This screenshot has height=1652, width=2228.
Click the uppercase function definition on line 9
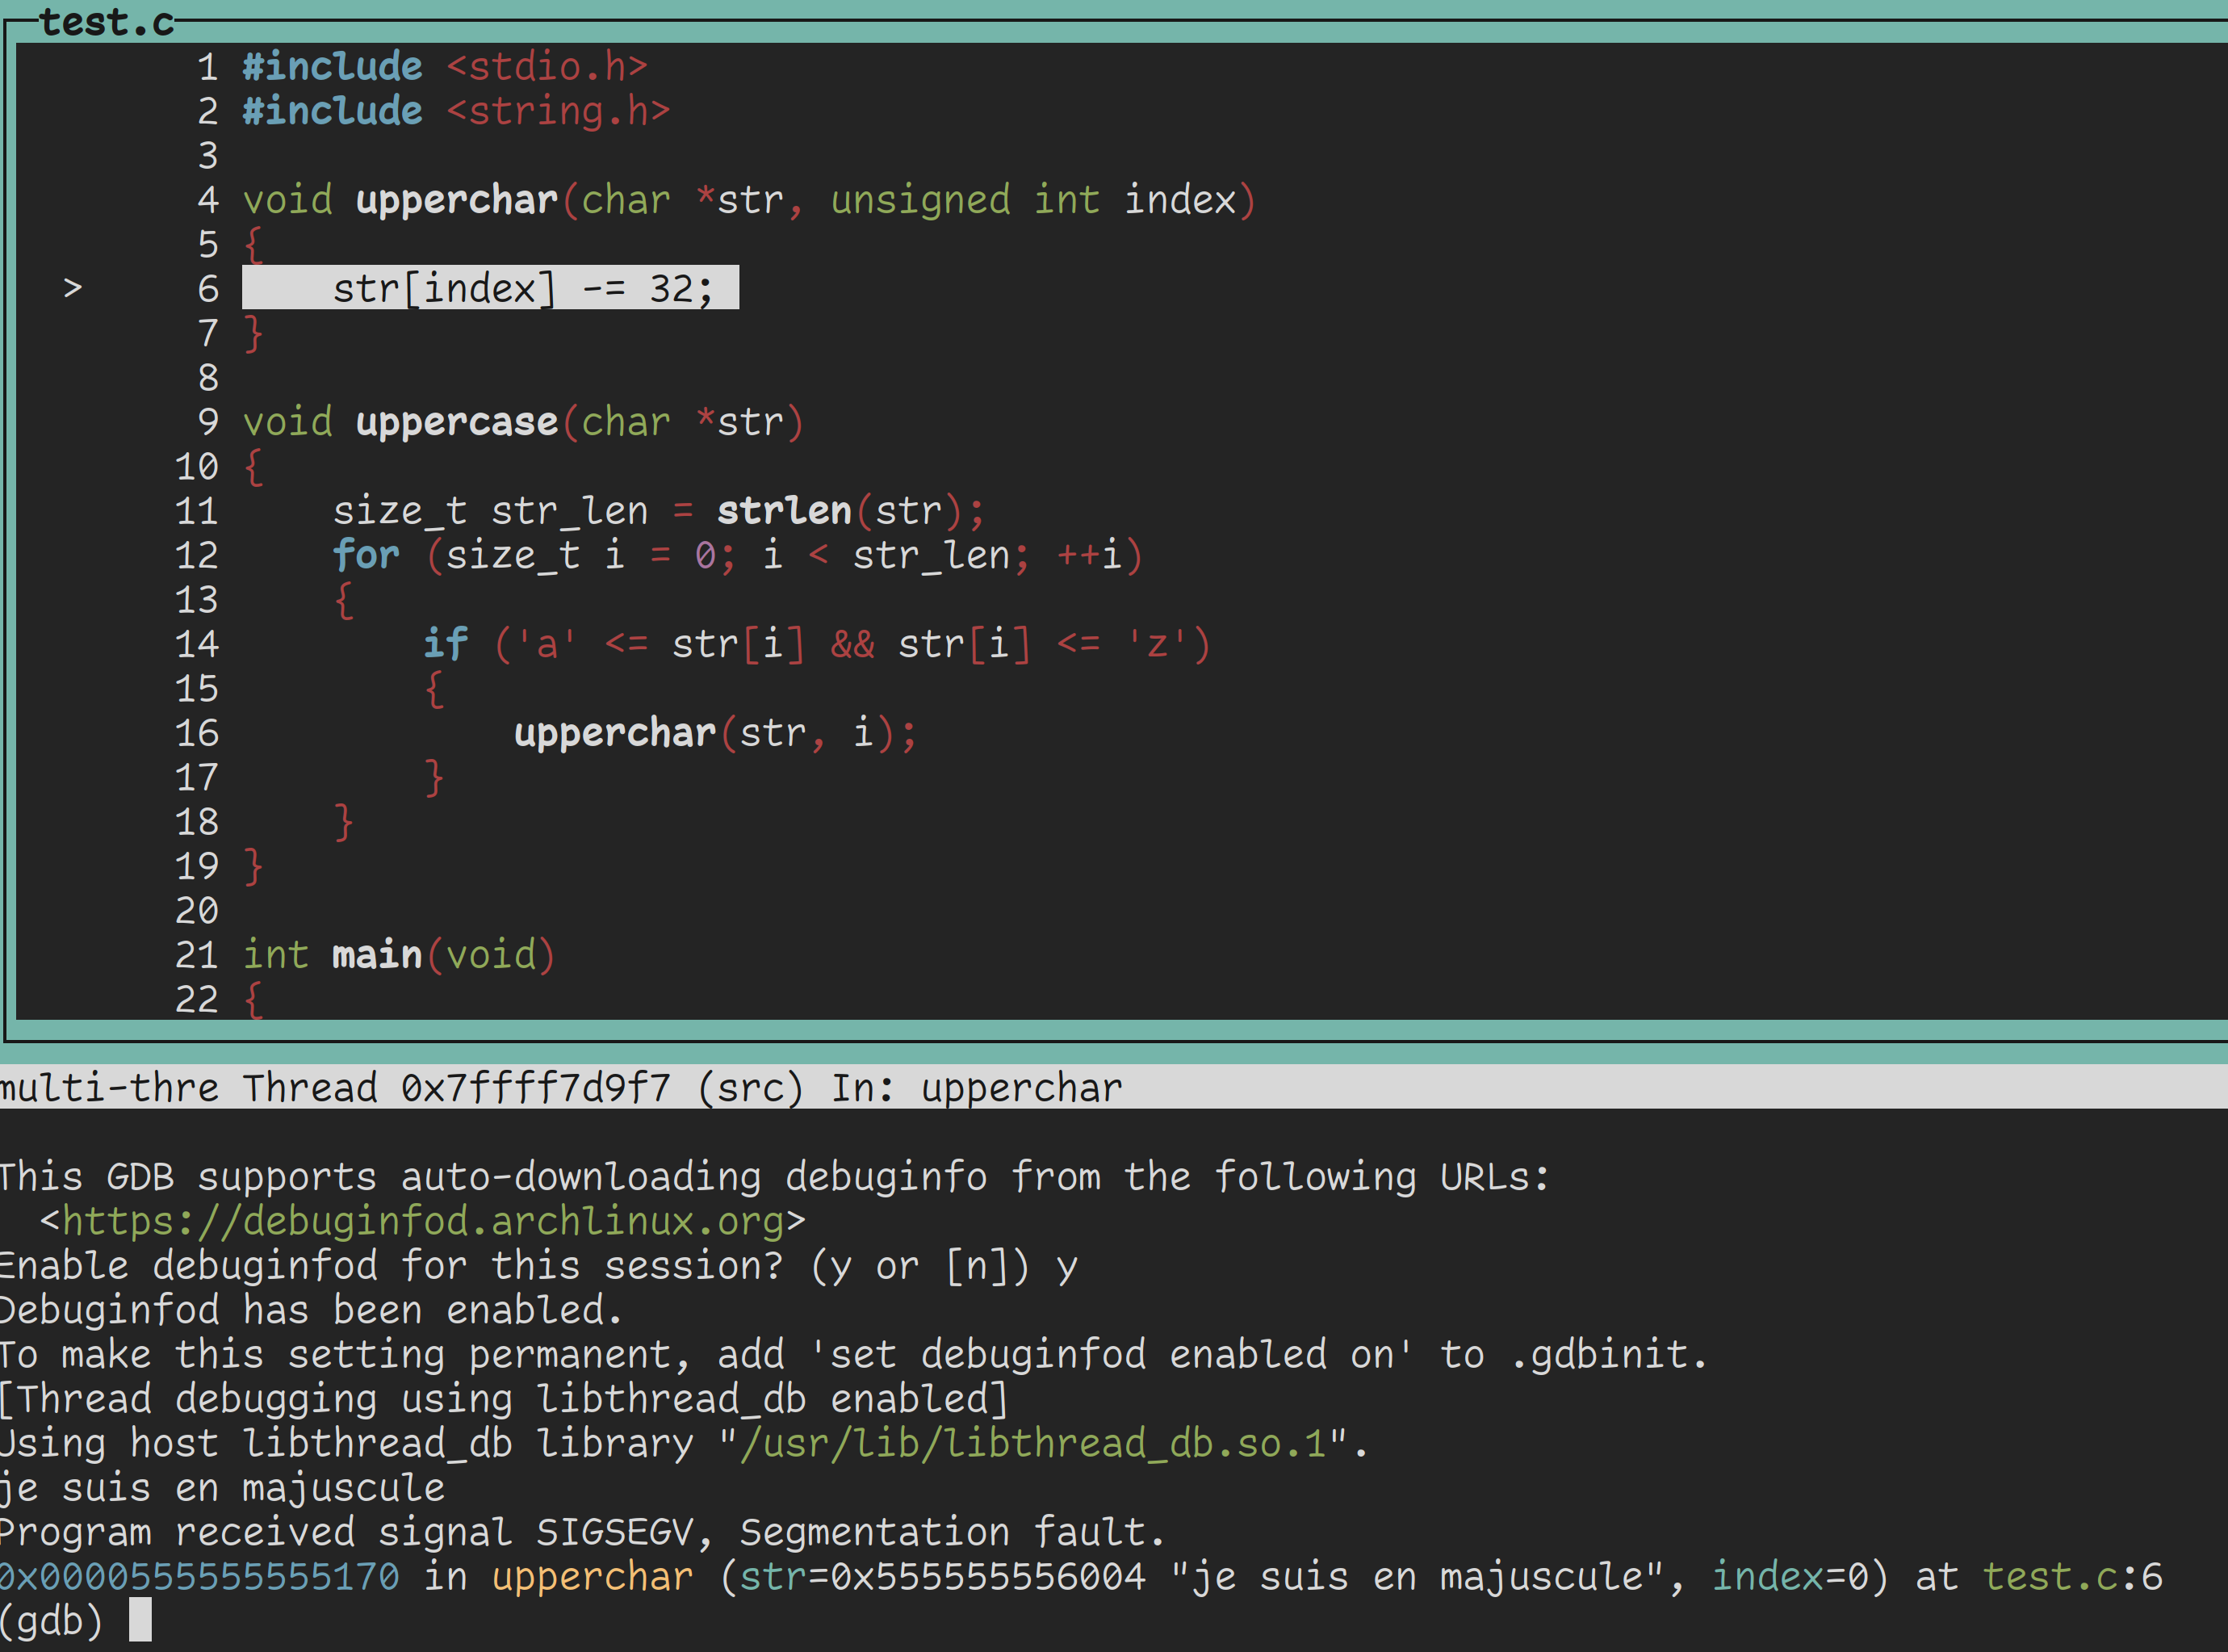coord(523,422)
